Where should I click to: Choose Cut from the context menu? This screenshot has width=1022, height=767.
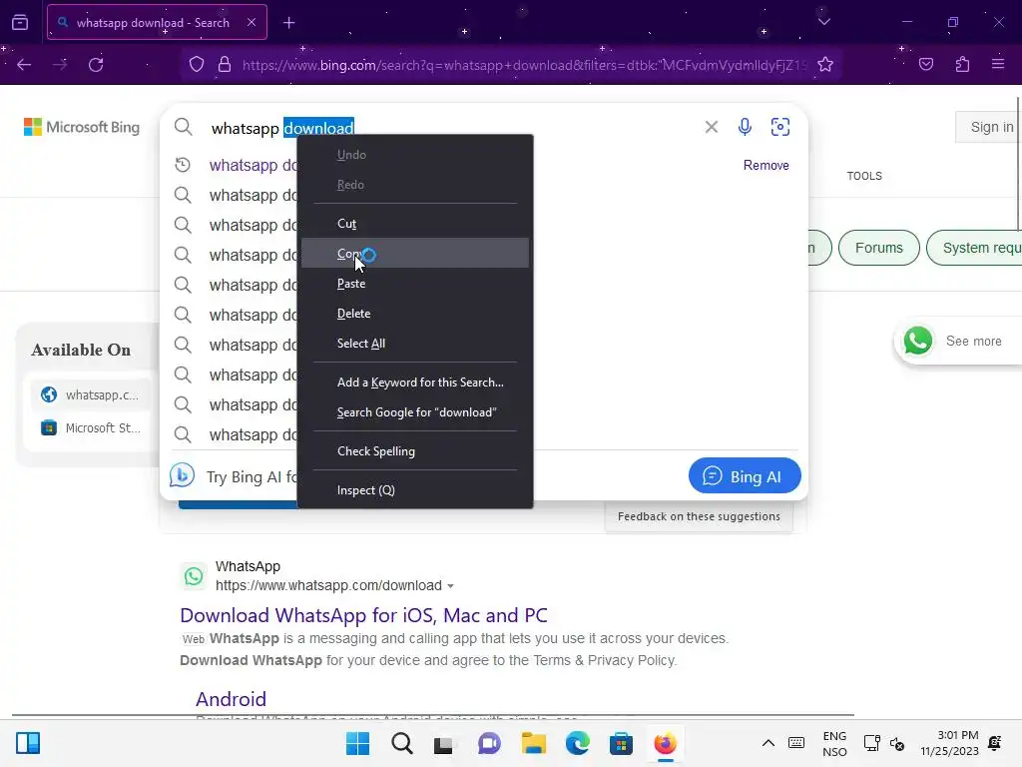pyautogui.click(x=415, y=224)
